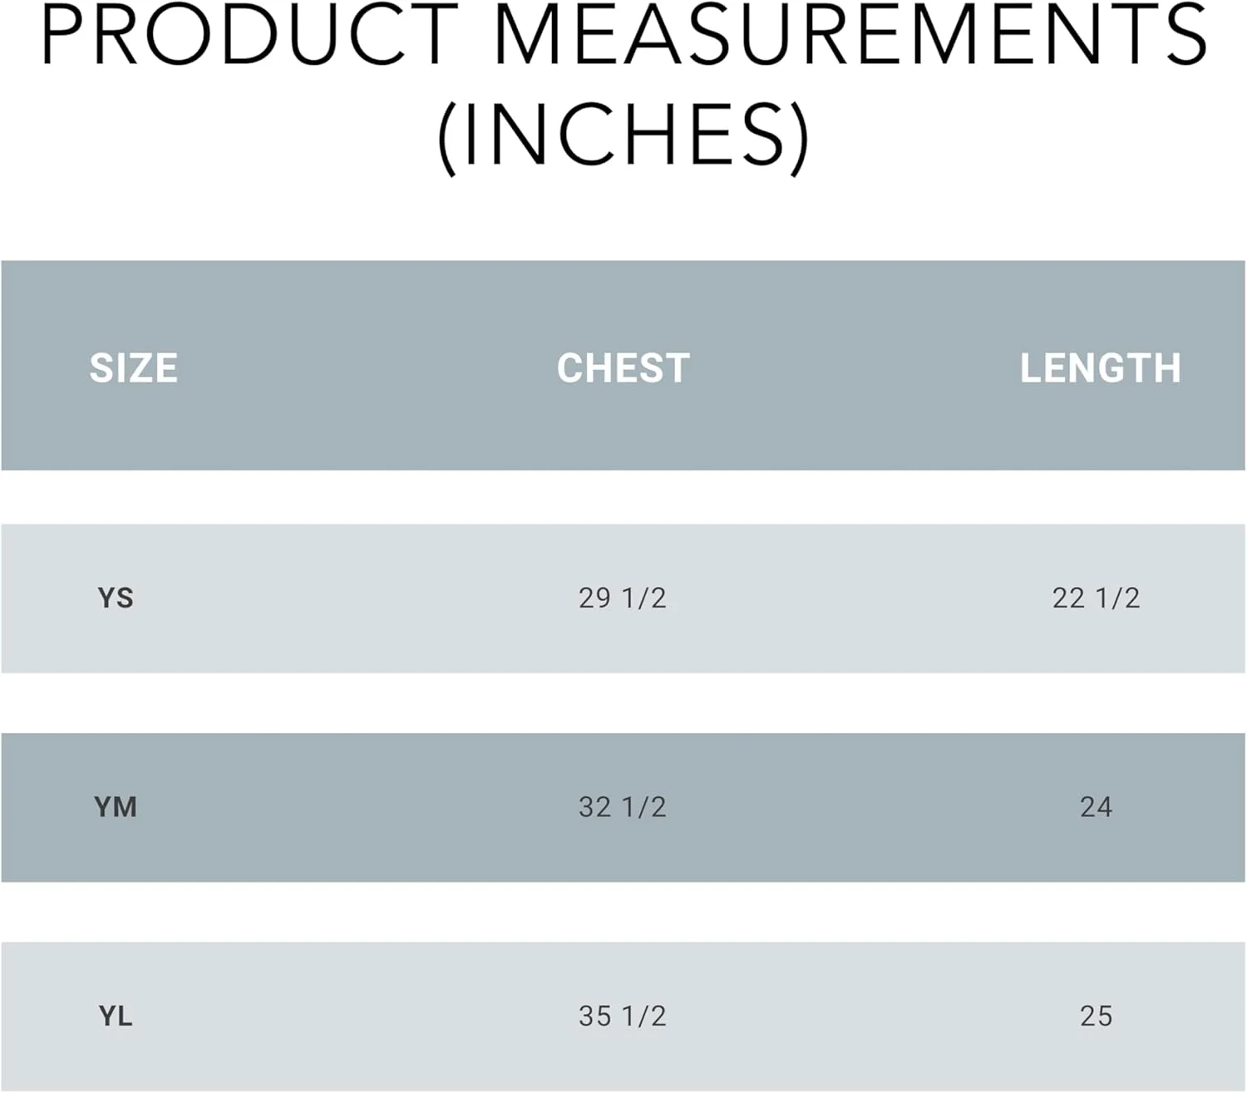This screenshot has width=1247, height=1093.
Task: Click empty header space between SIZE and CHEST
Action: pos(366,368)
